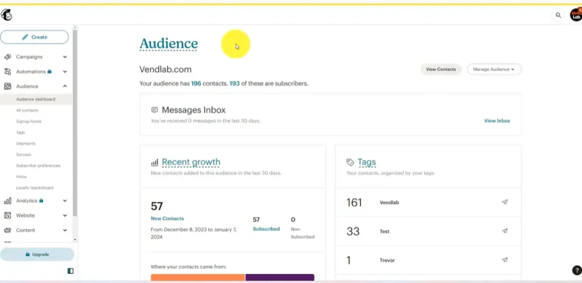
Task: Send campaign to Trevor tag icon
Action: [505, 260]
